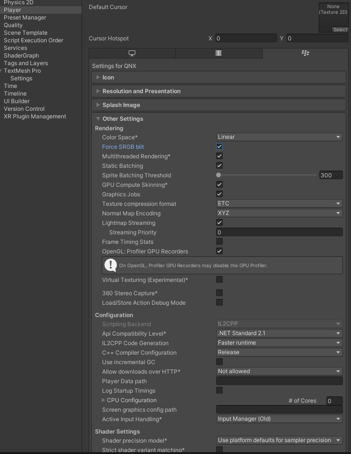Click the Splash Image foldout triangle
Screen dimensions: 351x454
(x=98, y=105)
